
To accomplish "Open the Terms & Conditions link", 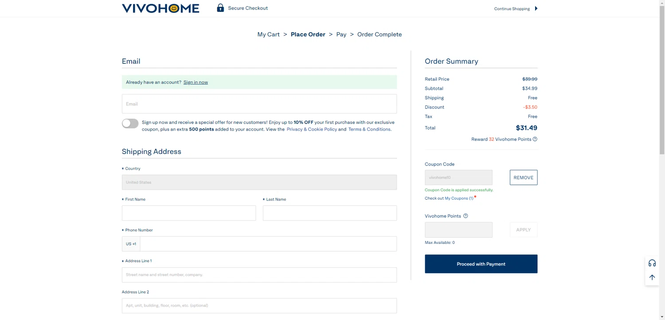I will [x=370, y=129].
